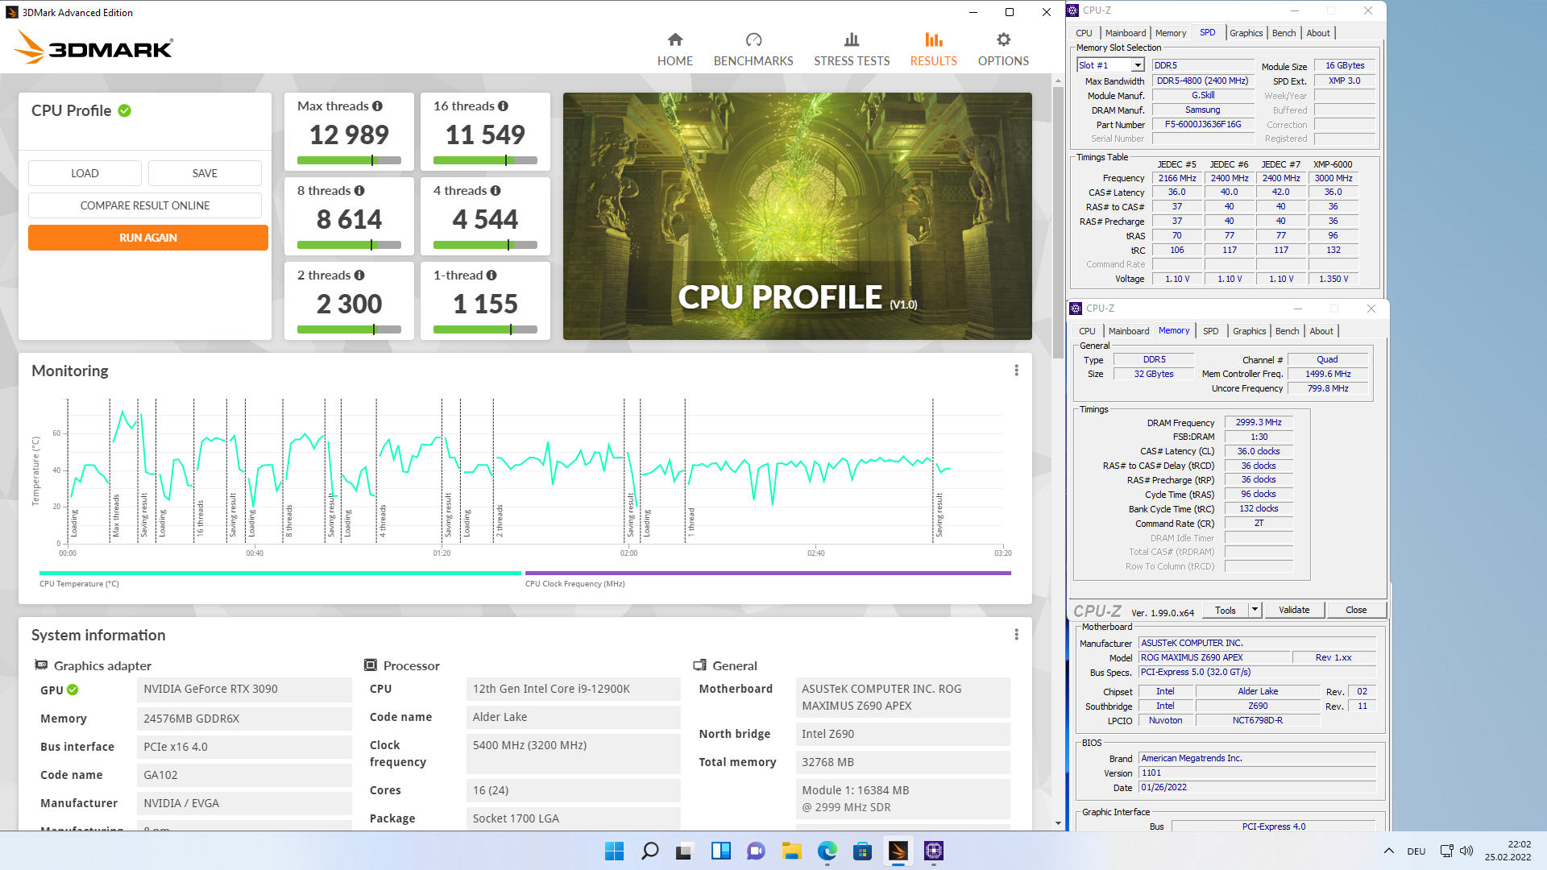Show info for 1-thread score
Viewport: 1547px width, 870px height.
tap(491, 275)
